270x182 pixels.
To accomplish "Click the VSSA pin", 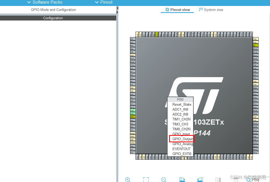I will point(133,133).
